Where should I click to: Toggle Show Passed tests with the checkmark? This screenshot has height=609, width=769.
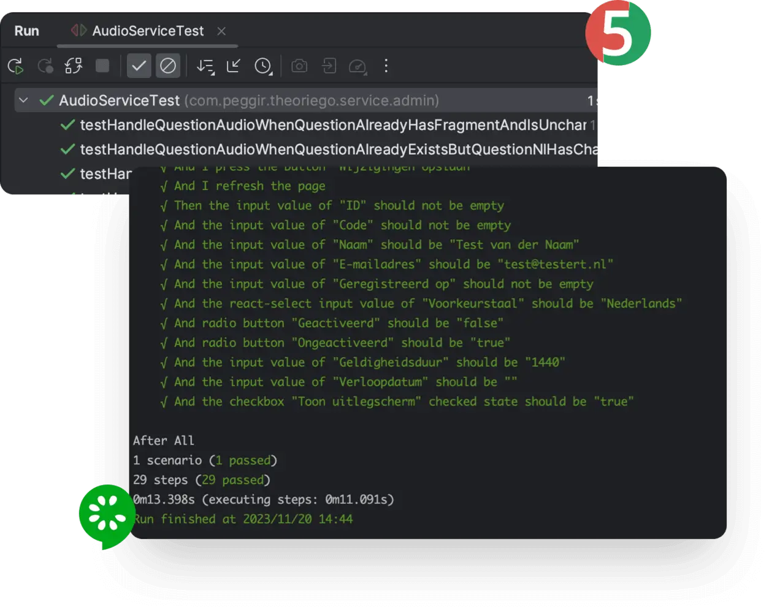(139, 66)
